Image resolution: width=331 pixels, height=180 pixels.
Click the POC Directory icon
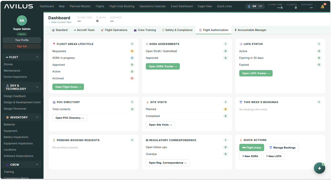[x=54, y=102]
